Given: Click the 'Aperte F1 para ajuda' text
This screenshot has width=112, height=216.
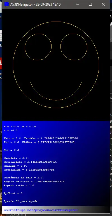Looking at the screenshot, I should [21, 201].
